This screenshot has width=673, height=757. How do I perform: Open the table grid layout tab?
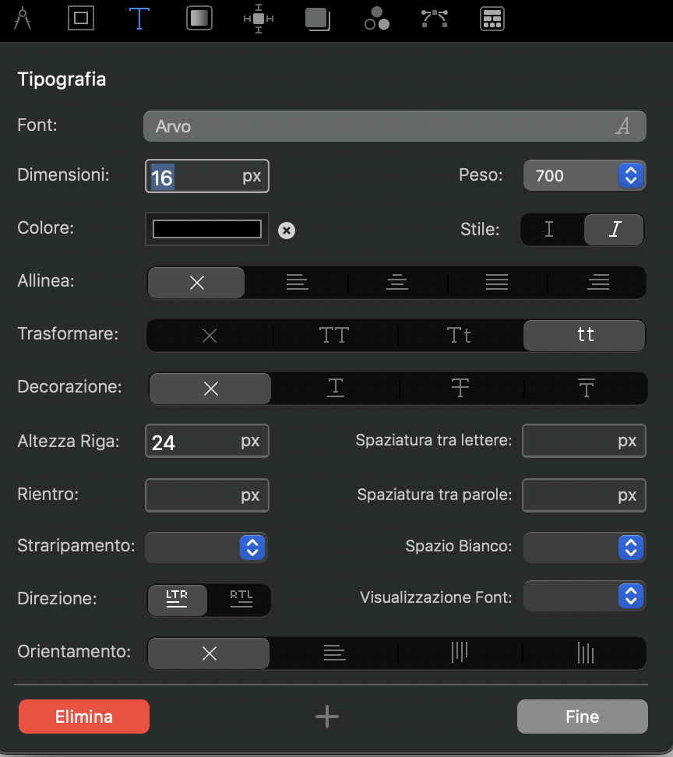click(x=492, y=18)
